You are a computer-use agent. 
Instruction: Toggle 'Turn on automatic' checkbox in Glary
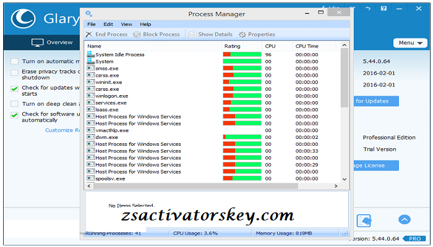(x=14, y=61)
